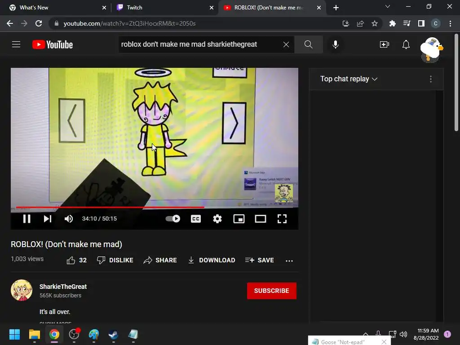Run search with magnifier button

(x=308, y=44)
